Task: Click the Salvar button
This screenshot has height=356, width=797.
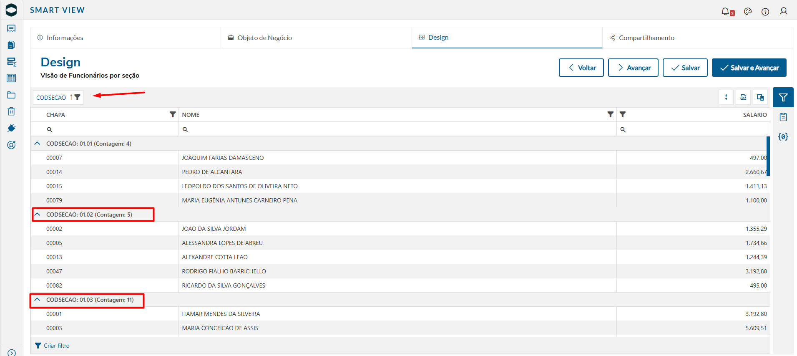Action: point(685,68)
